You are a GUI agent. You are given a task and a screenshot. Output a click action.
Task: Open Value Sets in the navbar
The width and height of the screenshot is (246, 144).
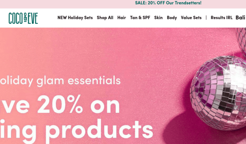191,18
